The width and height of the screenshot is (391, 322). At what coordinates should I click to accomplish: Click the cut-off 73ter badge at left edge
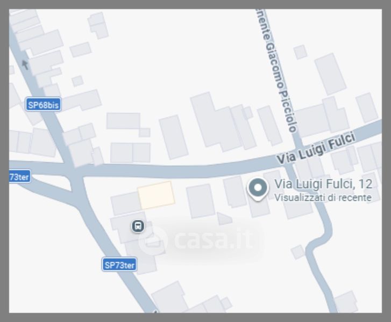pyautogui.click(x=20, y=177)
